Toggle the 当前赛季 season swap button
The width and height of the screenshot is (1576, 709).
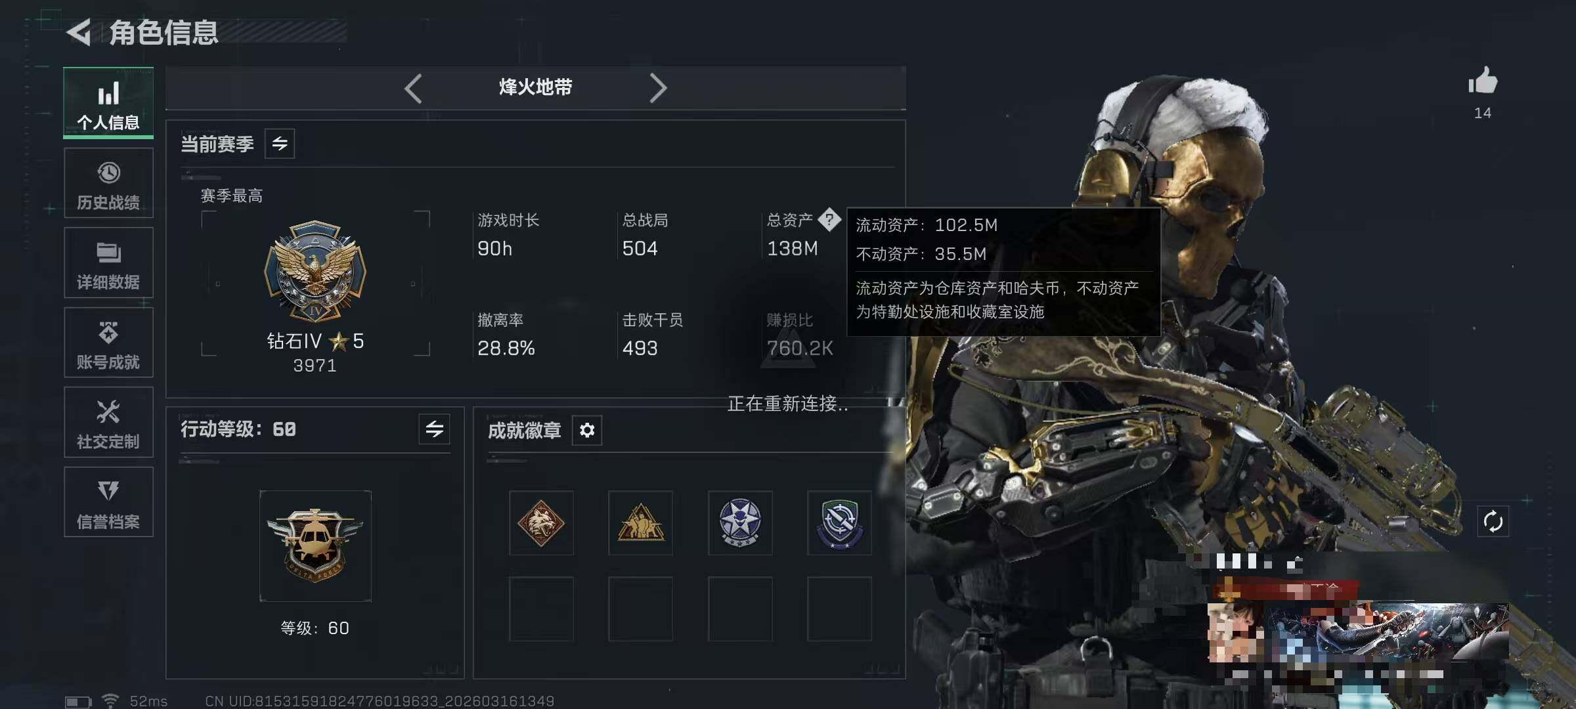click(280, 144)
